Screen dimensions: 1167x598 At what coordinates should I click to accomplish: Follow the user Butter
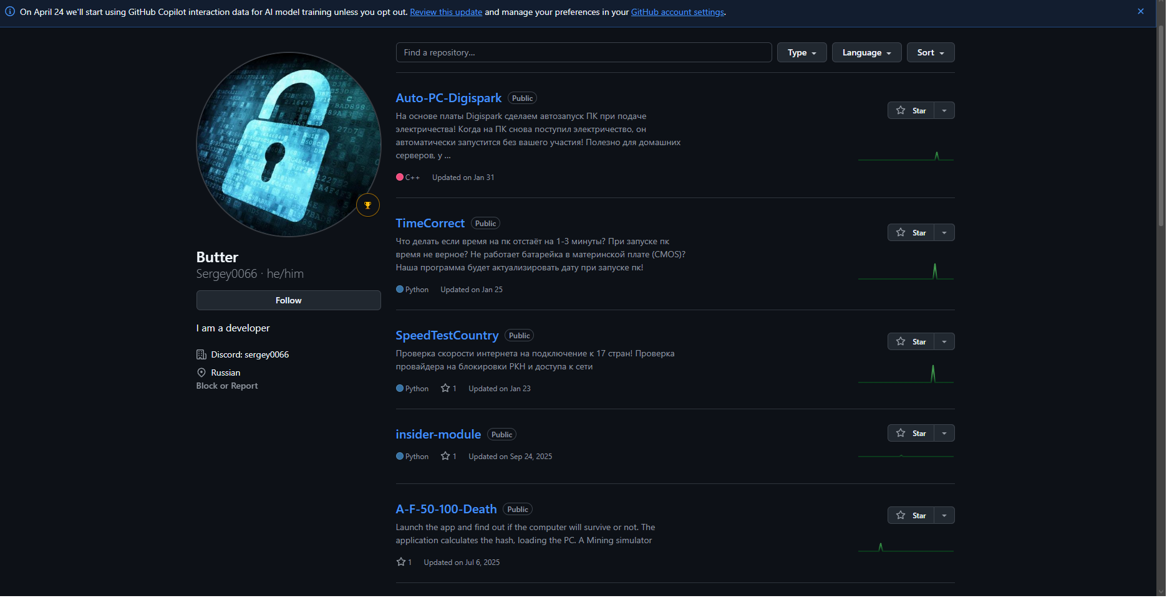click(x=288, y=300)
